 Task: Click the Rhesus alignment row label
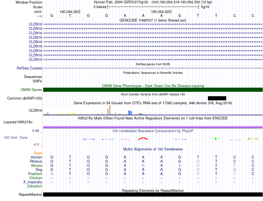(36, 161)
